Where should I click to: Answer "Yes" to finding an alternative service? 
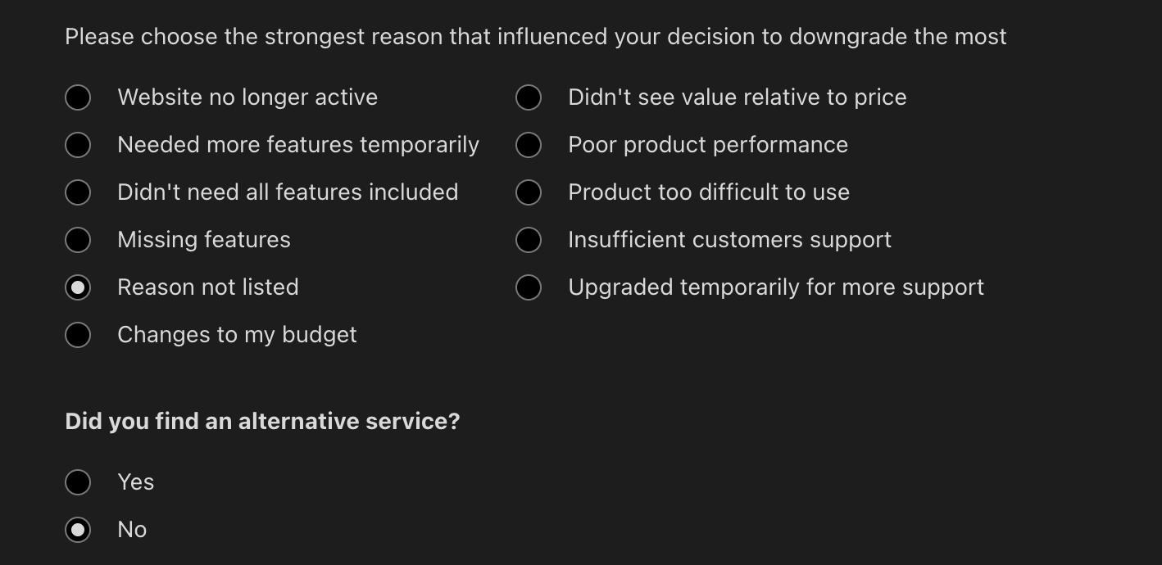point(78,481)
